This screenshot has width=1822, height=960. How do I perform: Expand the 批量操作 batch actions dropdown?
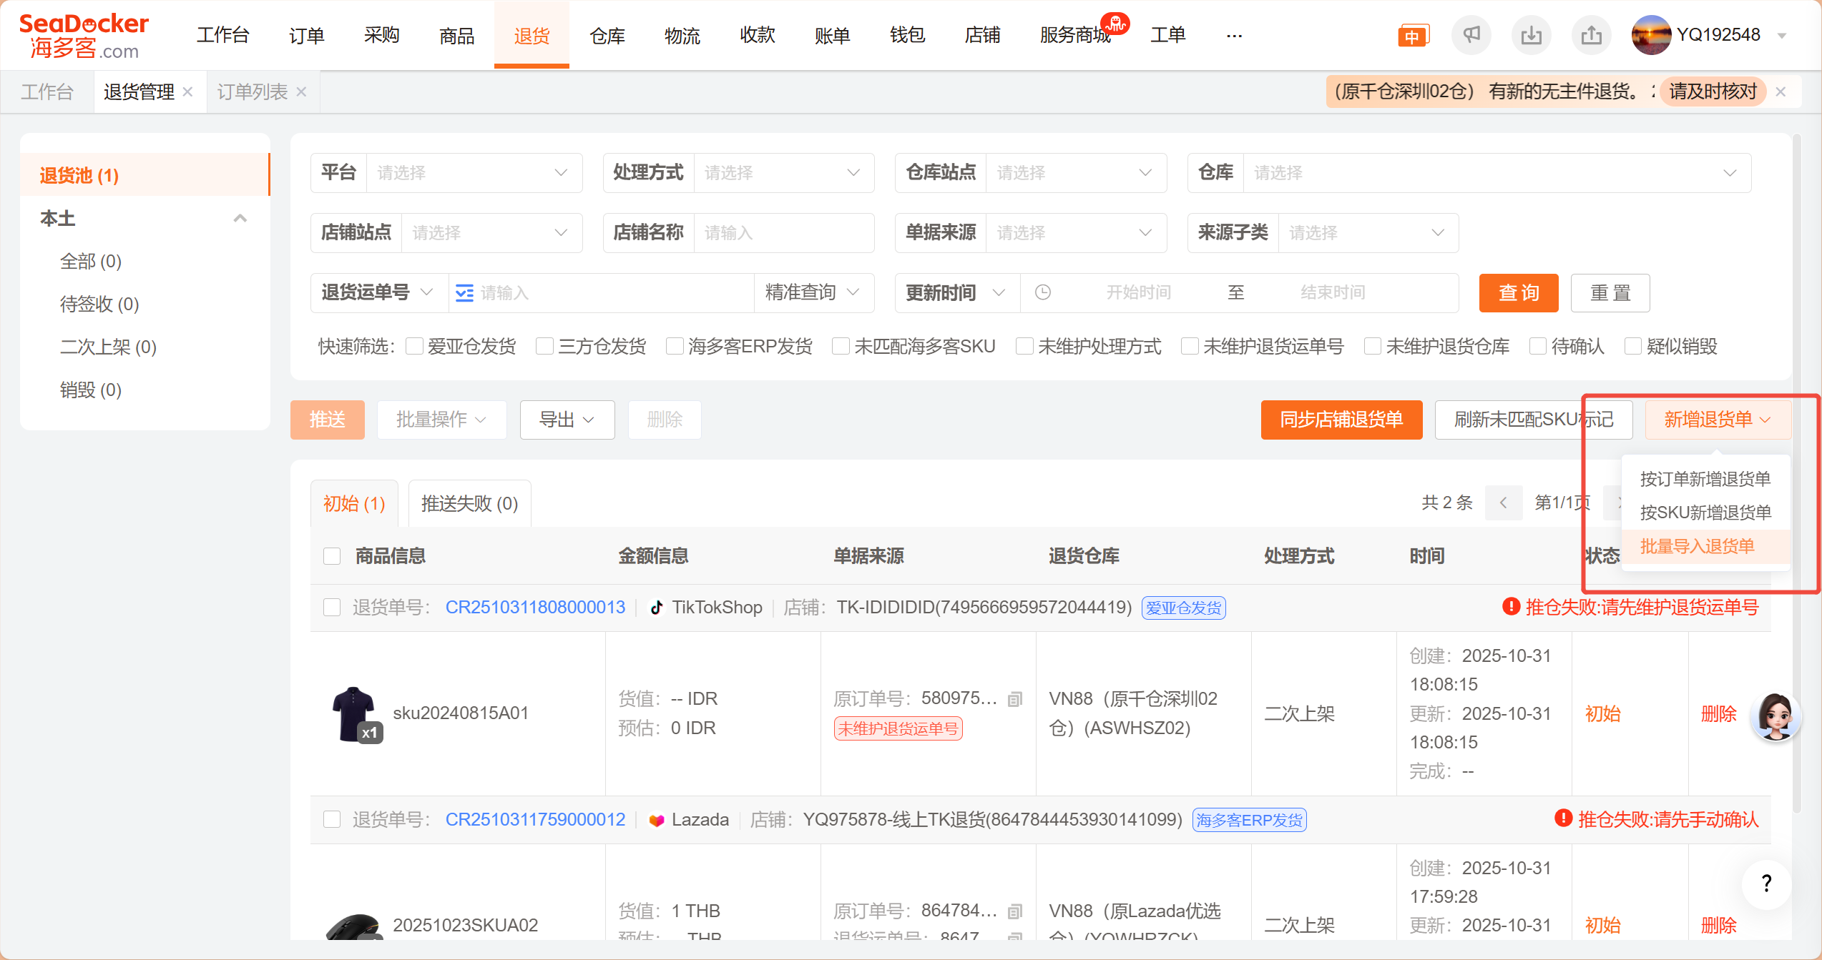click(441, 420)
